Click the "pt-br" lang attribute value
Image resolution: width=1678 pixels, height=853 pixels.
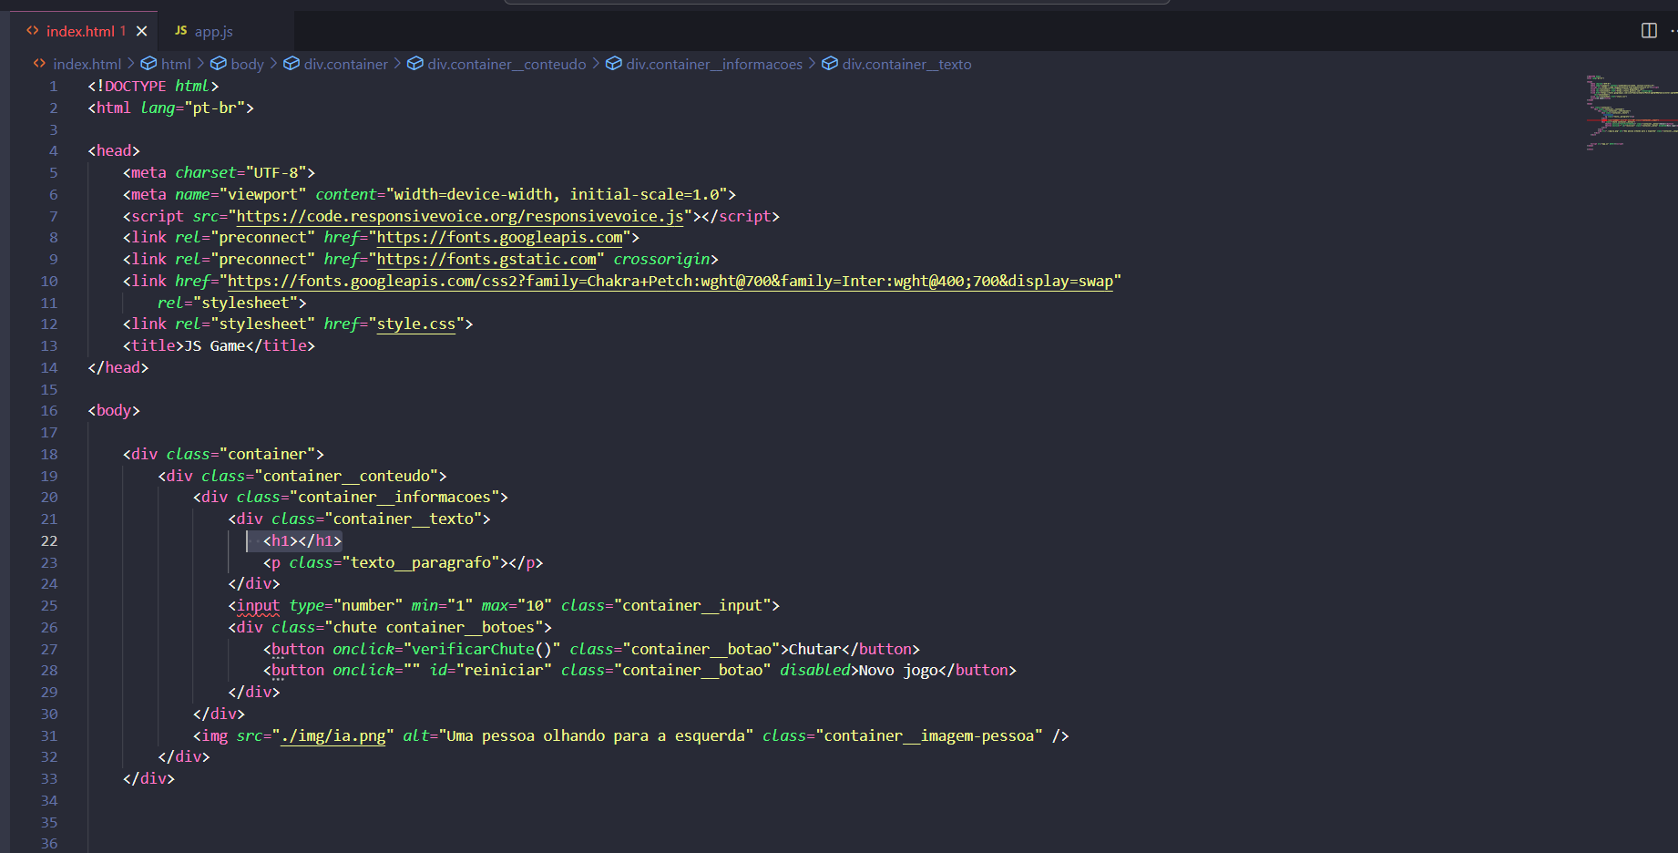pyautogui.click(x=215, y=108)
